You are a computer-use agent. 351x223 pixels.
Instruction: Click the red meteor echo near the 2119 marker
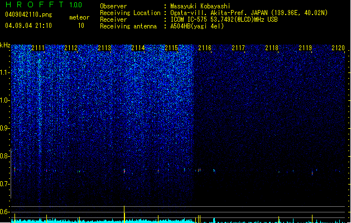coord(312,173)
